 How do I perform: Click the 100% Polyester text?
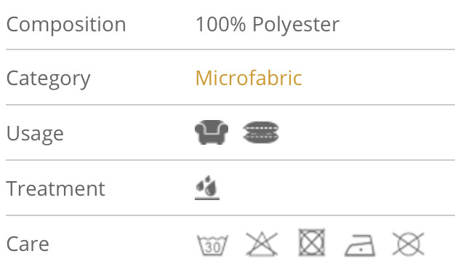pos(267,25)
